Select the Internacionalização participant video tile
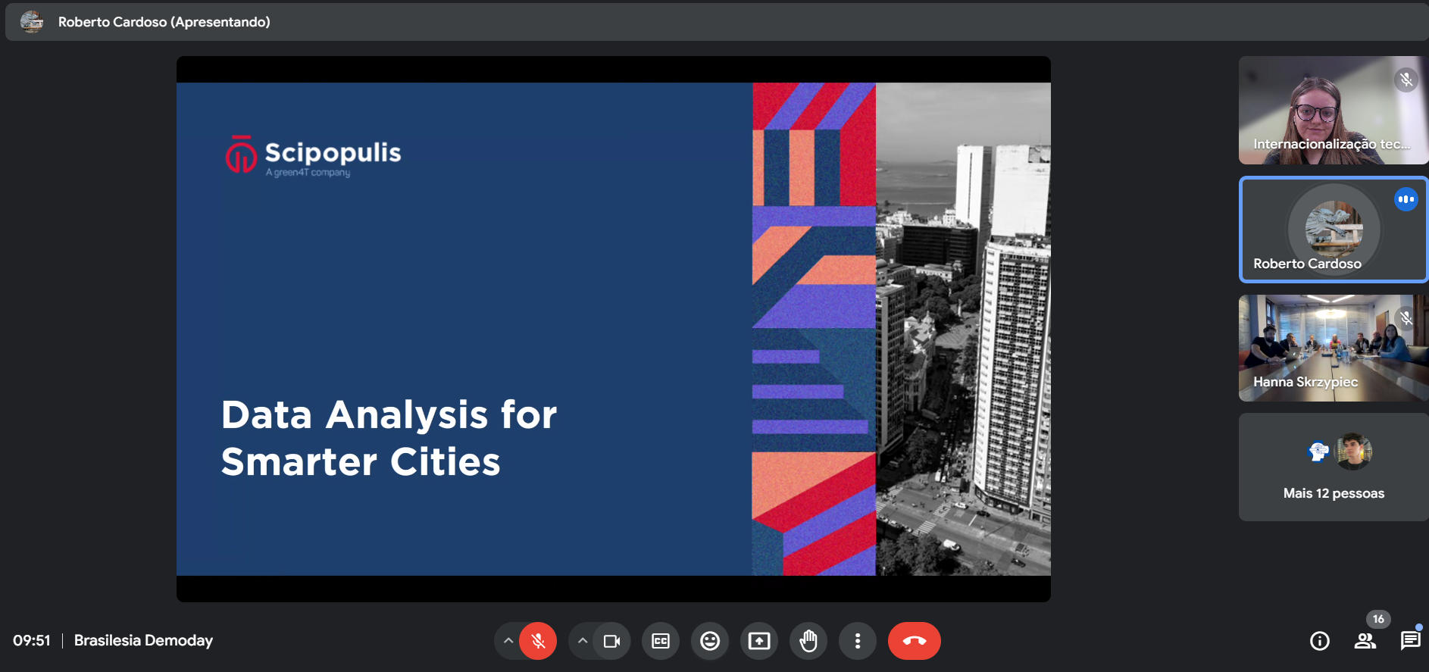This screenshot has height=672, width=1429. click(1333, 111)
